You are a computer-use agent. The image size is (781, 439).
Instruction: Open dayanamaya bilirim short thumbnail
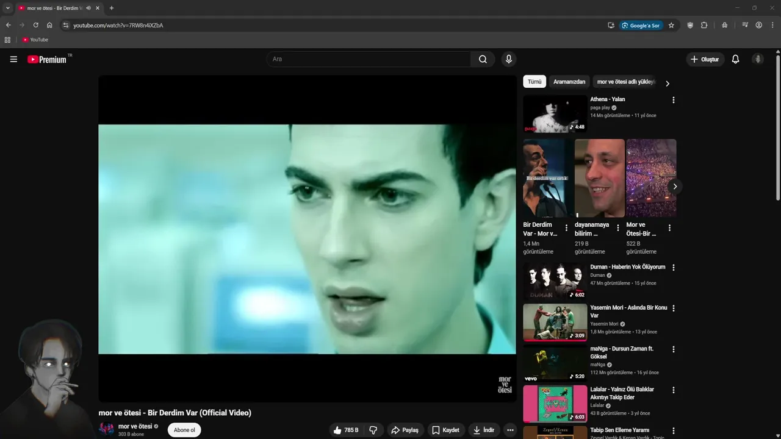pos(600,178)
